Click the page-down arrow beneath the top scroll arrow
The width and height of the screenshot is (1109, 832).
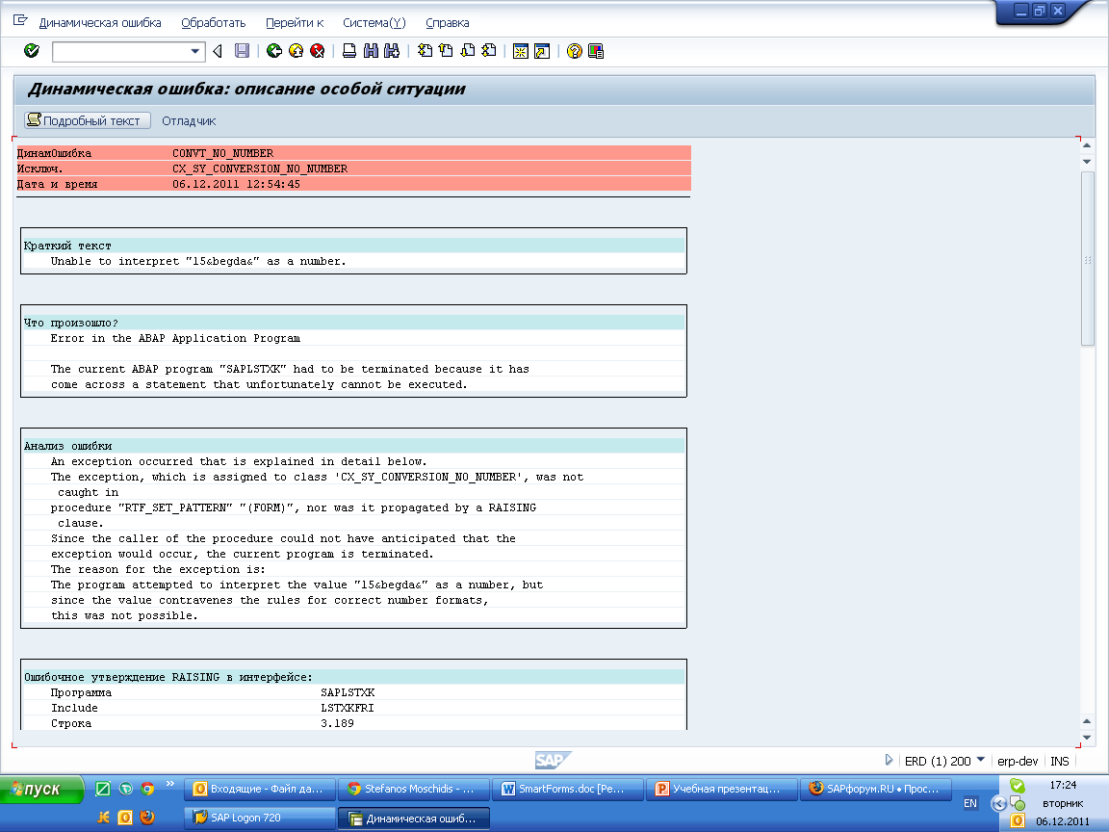[1087, 162]
